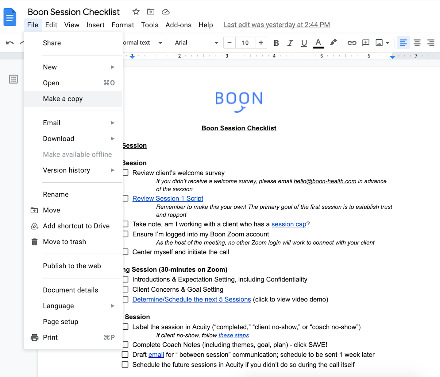Insert a link using the toolbar link icon
The height and width of the screenshot is (377, 440).
click(352, 43)
